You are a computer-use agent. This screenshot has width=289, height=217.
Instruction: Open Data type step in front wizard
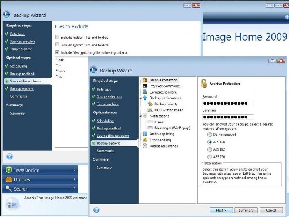(104, 89)
